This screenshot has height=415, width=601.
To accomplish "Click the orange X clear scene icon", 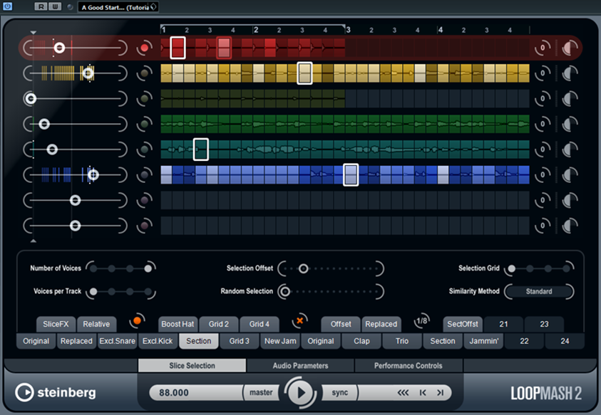I will pos(300,321).
